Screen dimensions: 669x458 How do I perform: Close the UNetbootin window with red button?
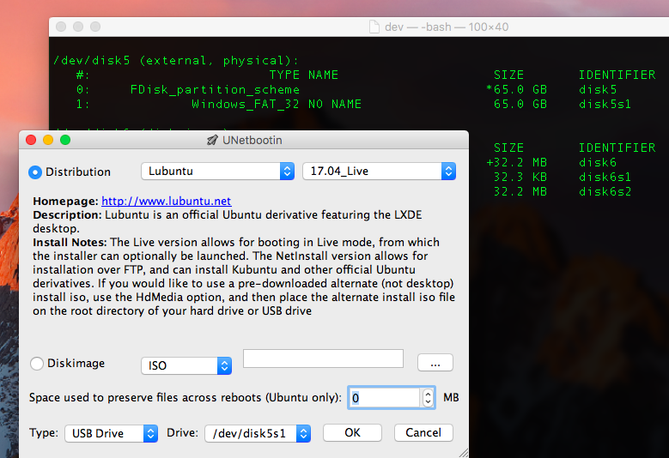pos(31,140)
